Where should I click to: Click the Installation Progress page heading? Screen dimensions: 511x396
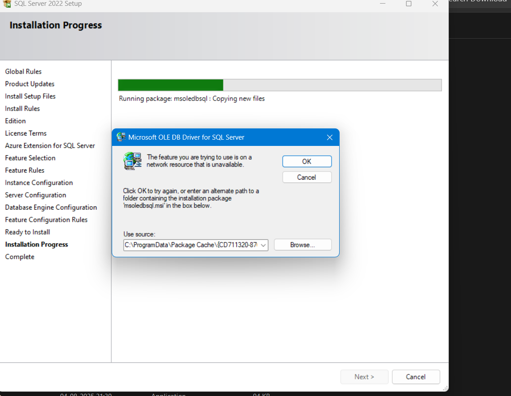click(x=56, y=25)
